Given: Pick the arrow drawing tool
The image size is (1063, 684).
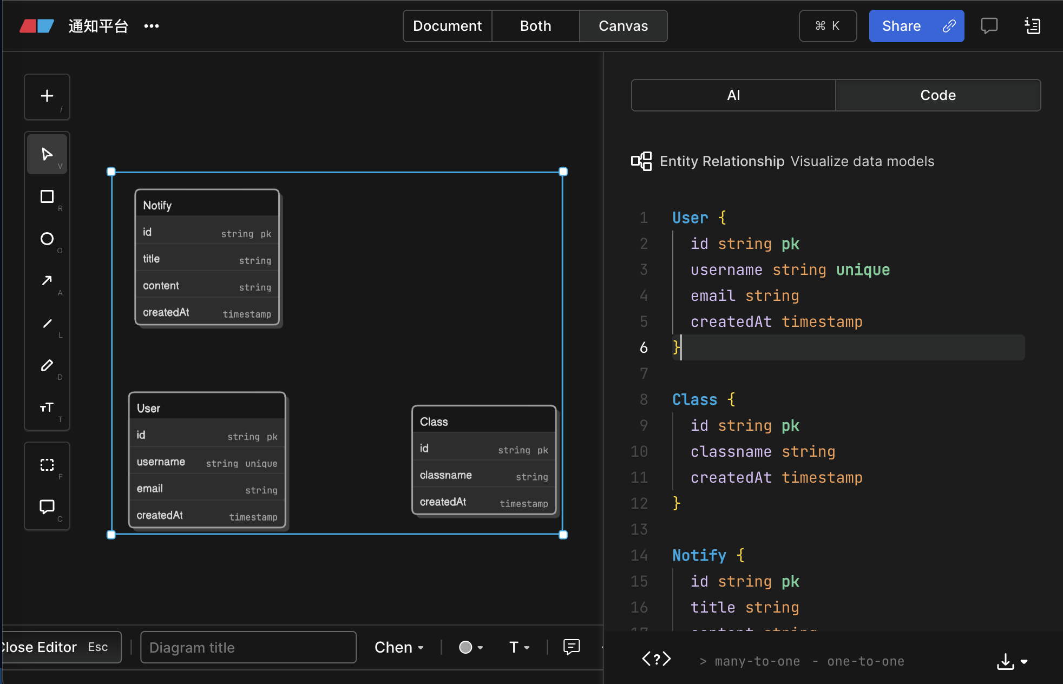Looking at the screenshot, I should coord(47,281).
